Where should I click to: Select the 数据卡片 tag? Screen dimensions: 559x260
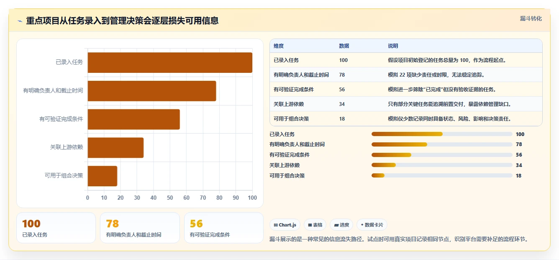click(x=372, y=225)
